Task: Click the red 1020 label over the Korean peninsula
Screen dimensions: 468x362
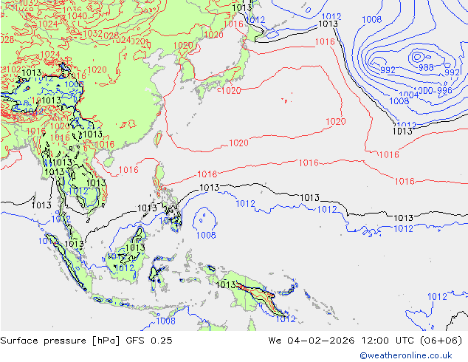Action: (183, 46)
